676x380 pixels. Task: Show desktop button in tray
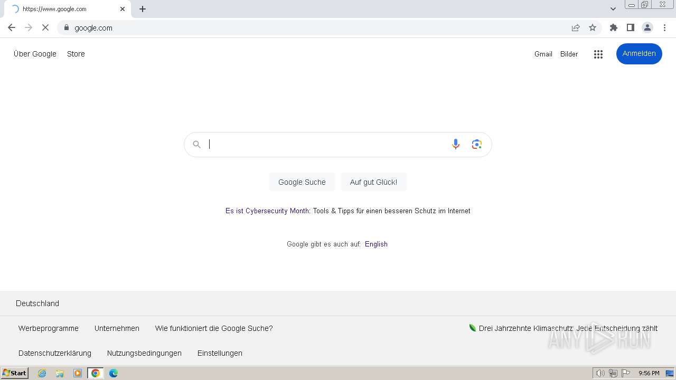coord(670,373)
